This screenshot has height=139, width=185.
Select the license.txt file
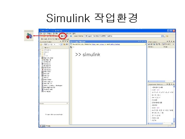click(46, 66)
